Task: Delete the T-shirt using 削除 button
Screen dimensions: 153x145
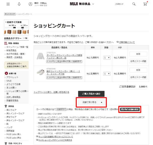Action: [138, 54]
